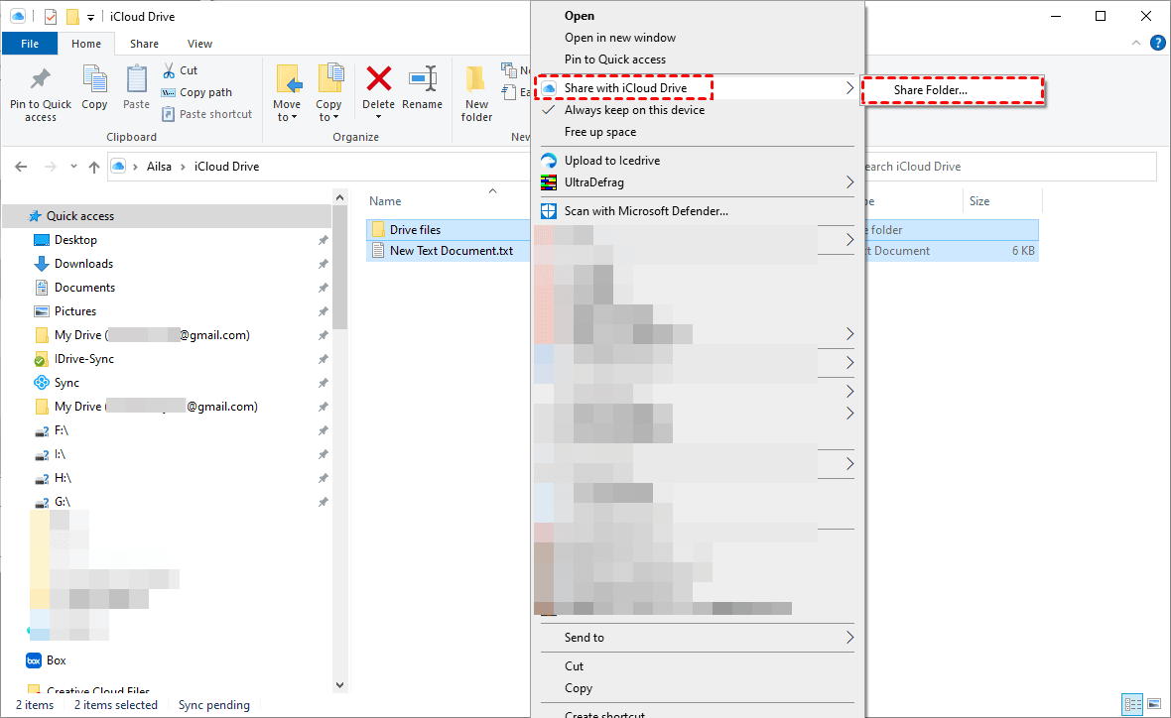Click the Copy path icon
Screen dimensions: 1171x718
pos(168,92)
